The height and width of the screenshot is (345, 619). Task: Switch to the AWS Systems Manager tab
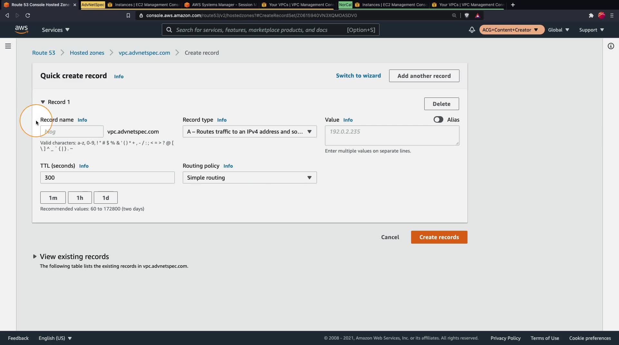pos(221,5)
